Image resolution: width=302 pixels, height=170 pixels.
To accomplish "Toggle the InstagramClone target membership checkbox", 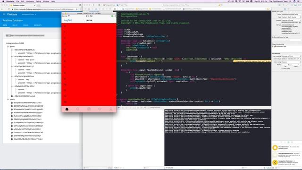I will pyautogui.click(x=273, y=46).
